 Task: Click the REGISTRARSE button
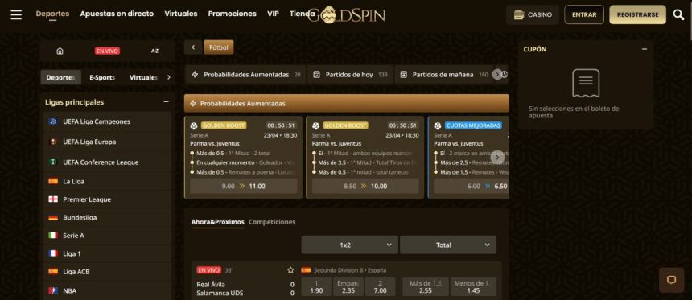(x=638, y=14)
